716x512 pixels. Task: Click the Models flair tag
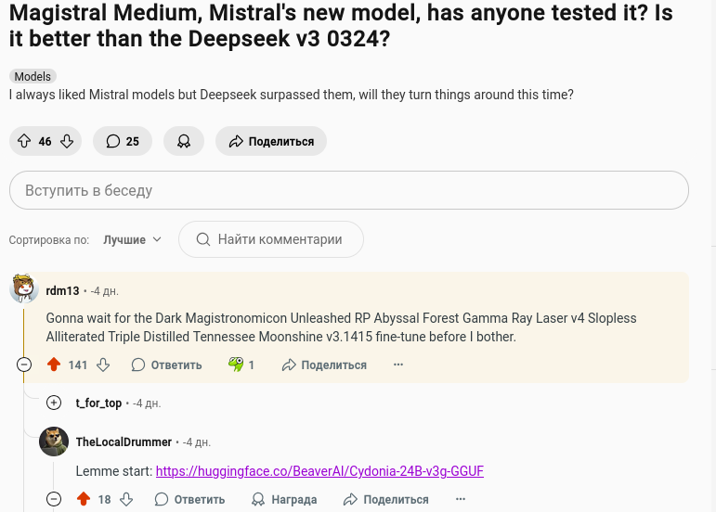point(33,76)
